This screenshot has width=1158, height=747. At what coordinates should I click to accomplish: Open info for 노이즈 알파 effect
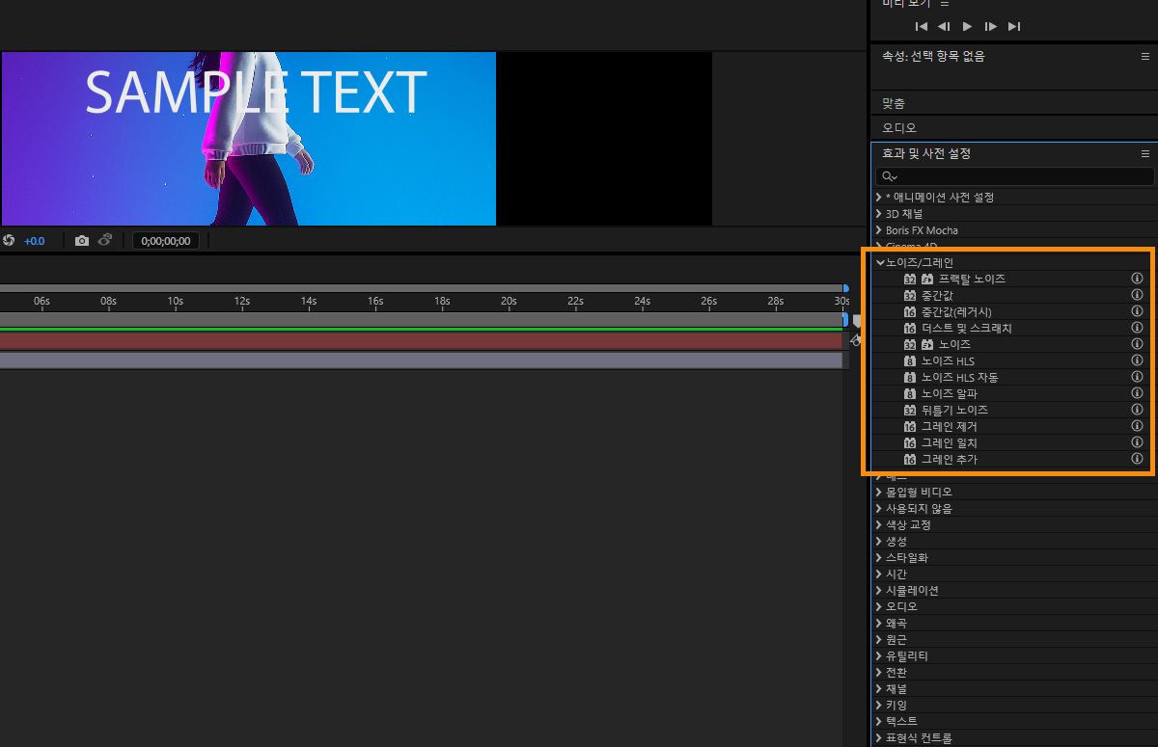click(1137, 393)
